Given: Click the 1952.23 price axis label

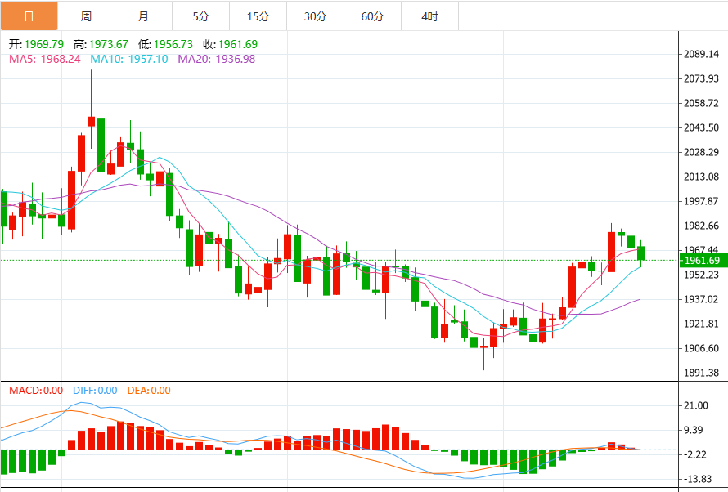Looking at the screenshot, I should pos(701,275).
